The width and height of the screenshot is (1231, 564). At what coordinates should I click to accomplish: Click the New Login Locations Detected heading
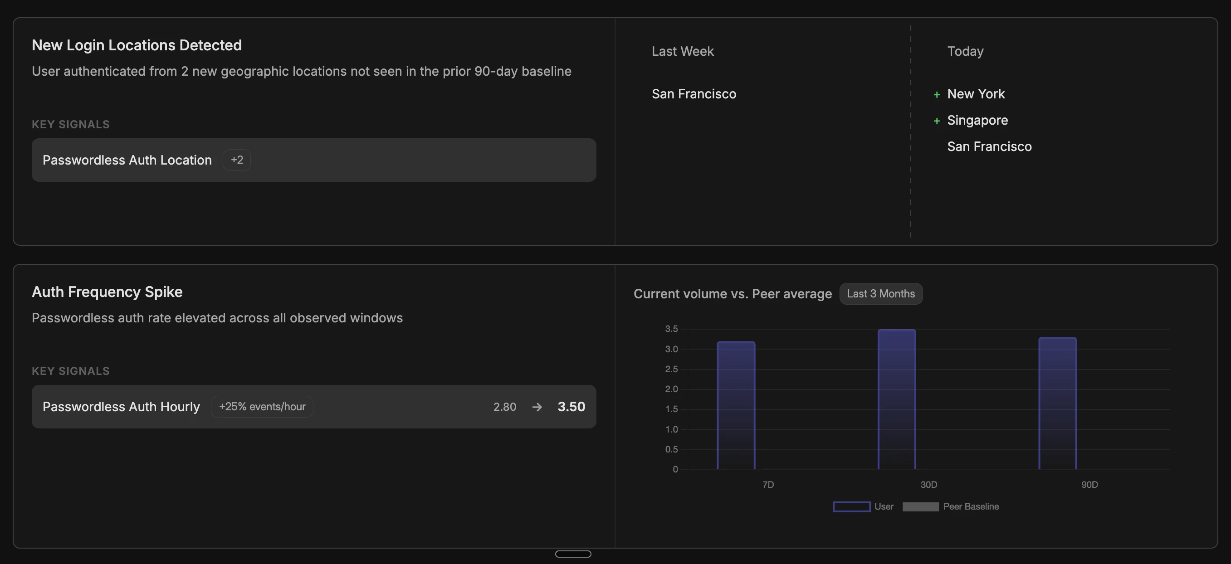pyautogui.click(x=137, y=45)
